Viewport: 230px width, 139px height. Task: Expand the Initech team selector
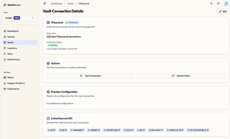[x=19, y=18]
